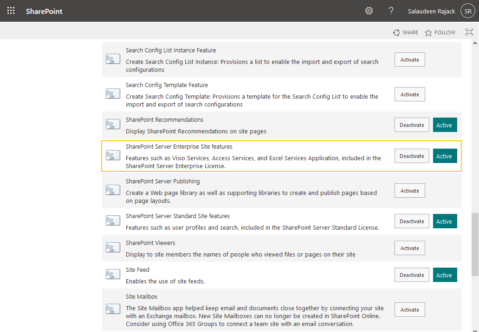
Task: Activate Search Config List Instance Feature
Action: coord(410,60)
